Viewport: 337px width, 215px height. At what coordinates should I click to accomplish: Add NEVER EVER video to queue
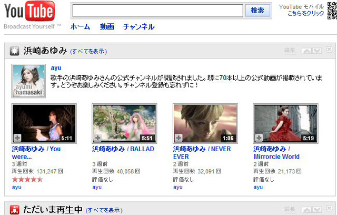[179, 138]
